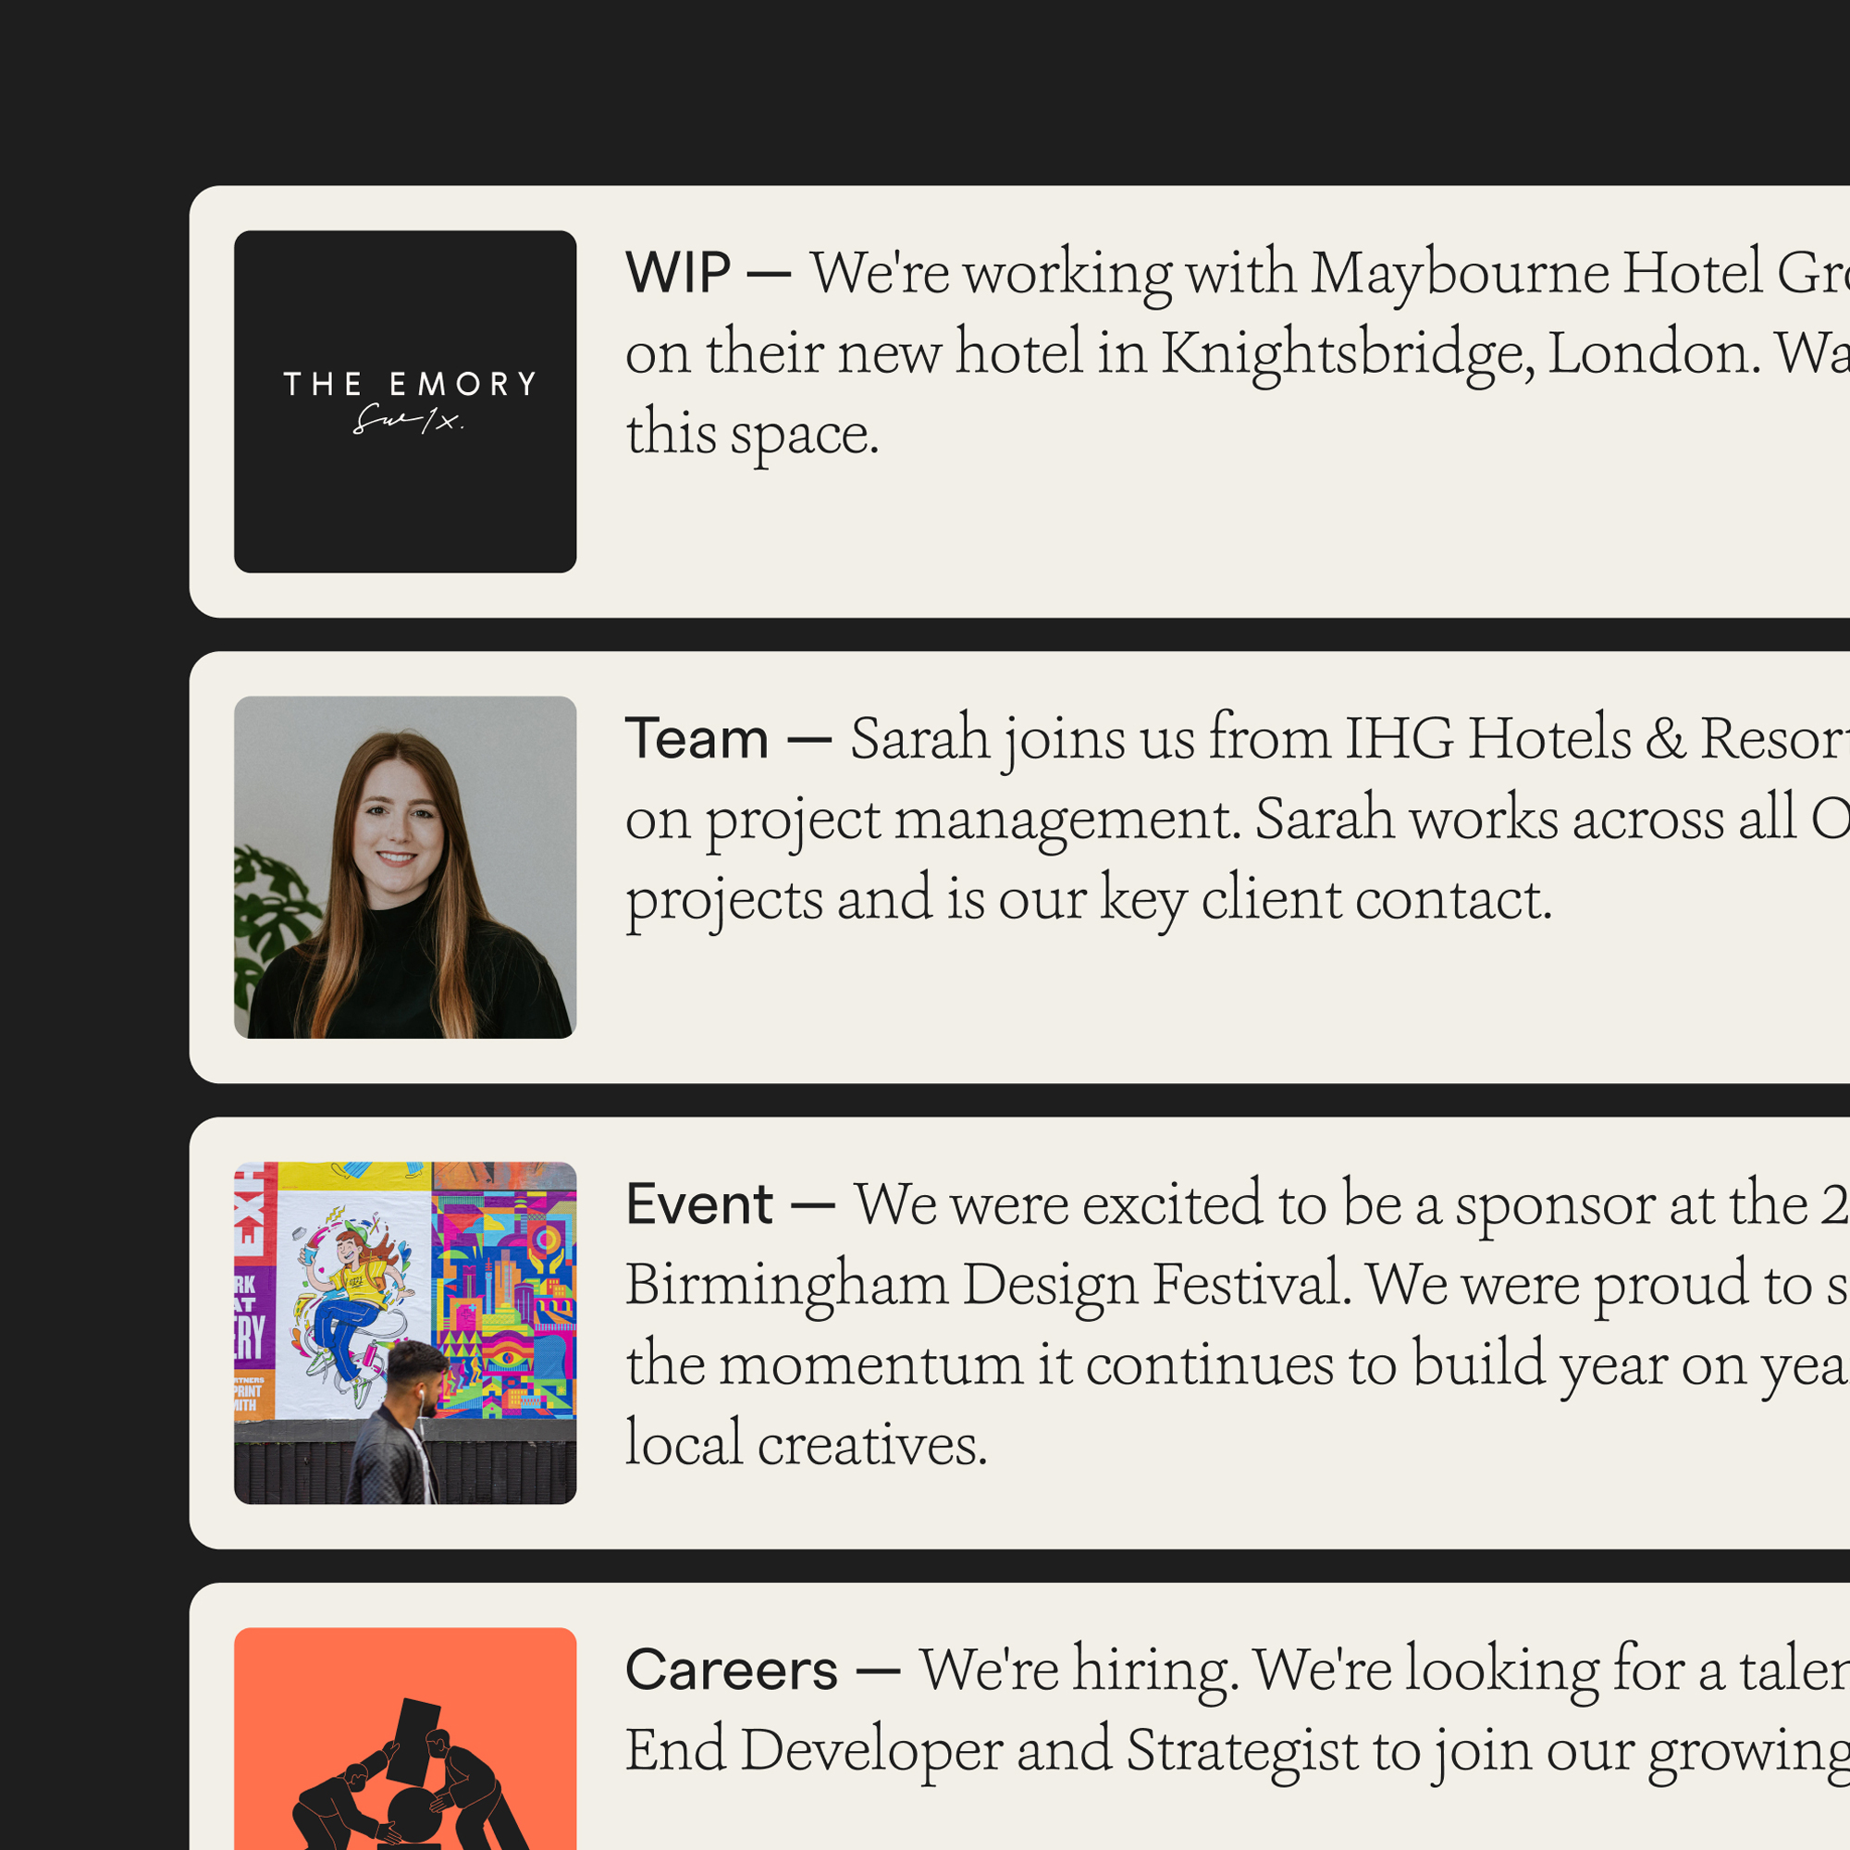Click the orange Careers illustration thumbnail
Image resolution: width=1850 pixels, height=1850 pixels.
tap(405, 1738)
